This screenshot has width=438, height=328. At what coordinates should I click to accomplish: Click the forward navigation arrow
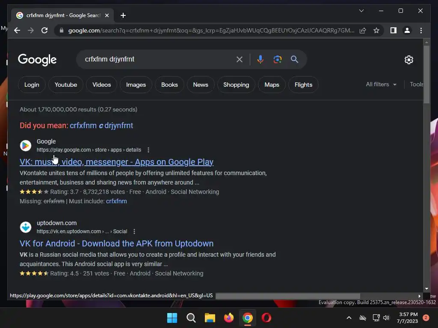[31, 30]
